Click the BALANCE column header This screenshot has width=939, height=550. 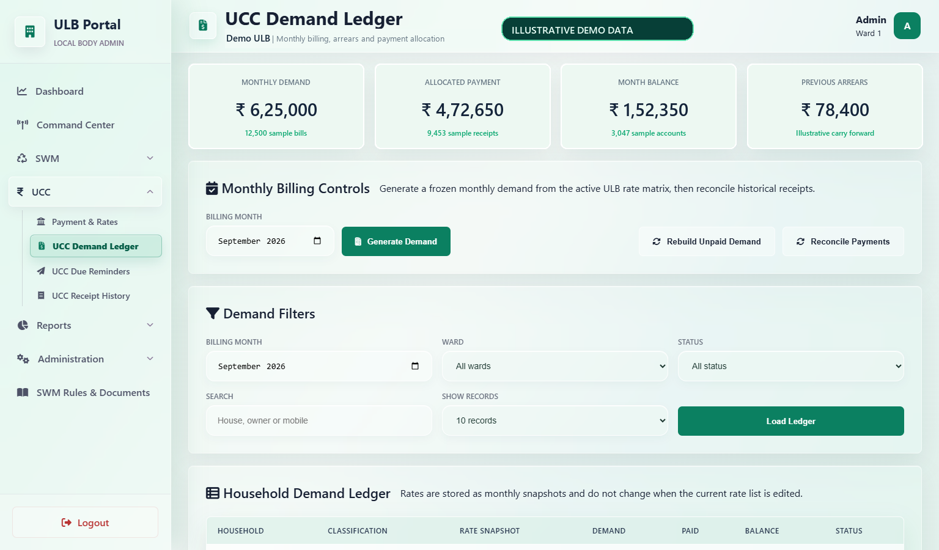[x=762, y=531]
